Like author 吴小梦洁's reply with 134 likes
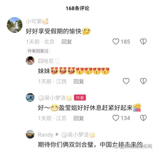Screen dimensions: 155x152 point(116,118)
